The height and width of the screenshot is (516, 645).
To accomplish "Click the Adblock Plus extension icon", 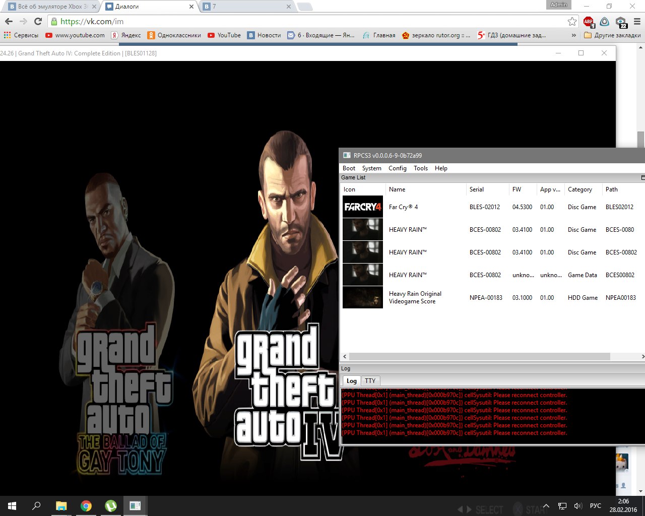I will (588, 22).
